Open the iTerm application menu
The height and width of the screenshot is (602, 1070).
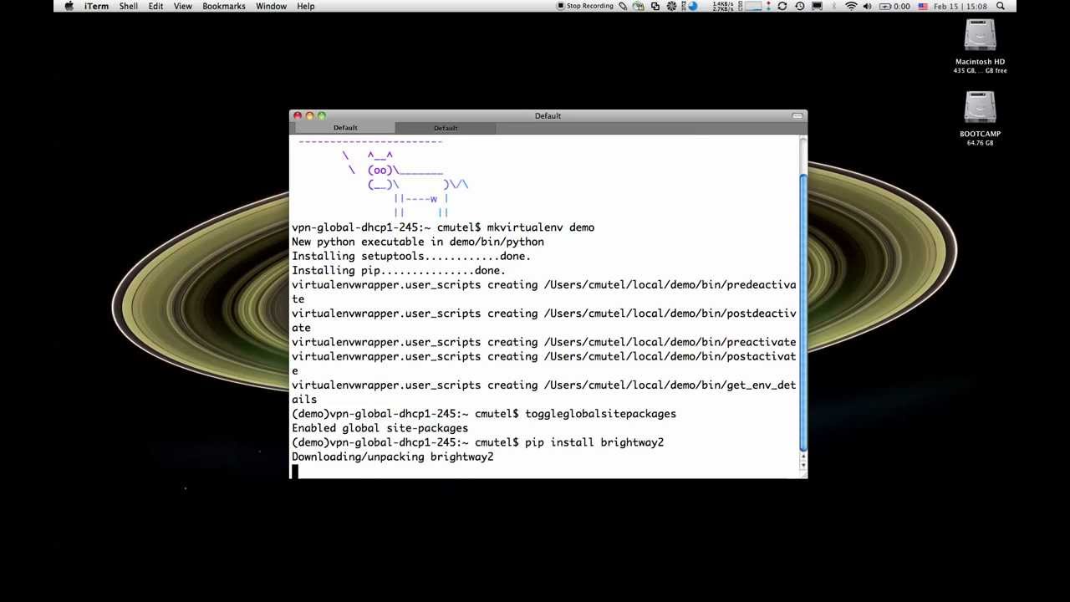pyautogui.click(x=96, y=6)
